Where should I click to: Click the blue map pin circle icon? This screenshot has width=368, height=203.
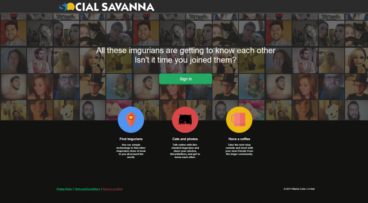point(131,120)
